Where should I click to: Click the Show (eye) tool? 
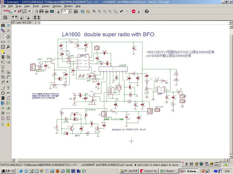(8, 26)
